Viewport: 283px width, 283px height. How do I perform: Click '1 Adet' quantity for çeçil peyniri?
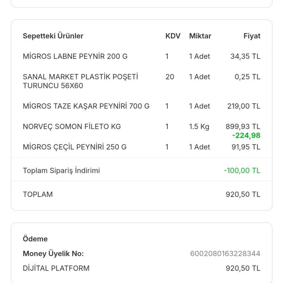(x=199, y=147)
